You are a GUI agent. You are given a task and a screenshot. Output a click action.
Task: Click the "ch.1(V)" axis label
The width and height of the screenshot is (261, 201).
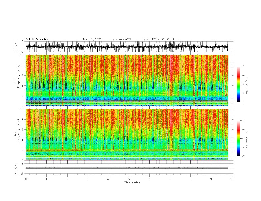coord(16,47)
